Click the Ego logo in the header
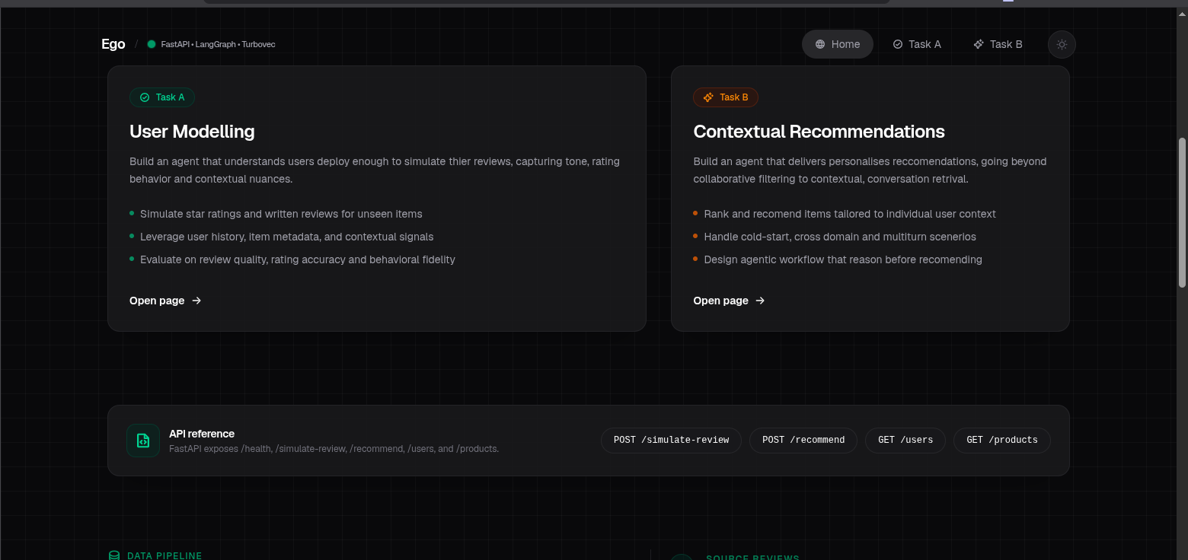This screenshot has width=1188, height=560. click(113, 44)
